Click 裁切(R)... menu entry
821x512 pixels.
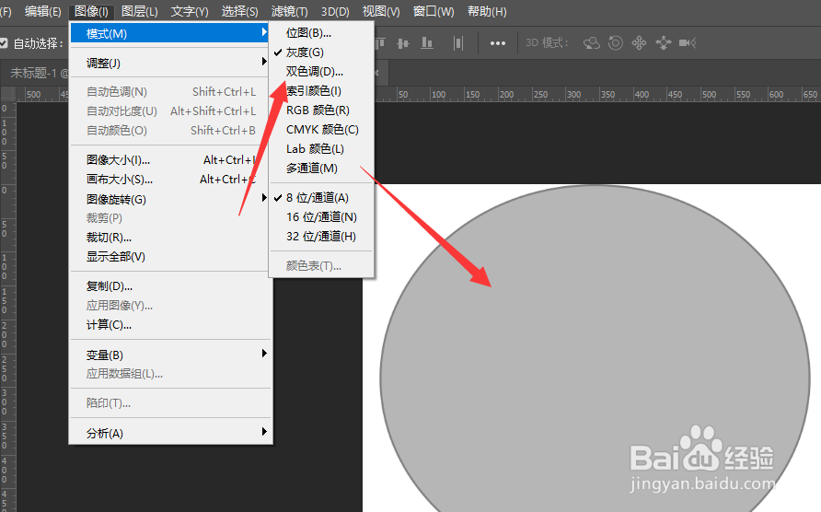tap(170, 238)
